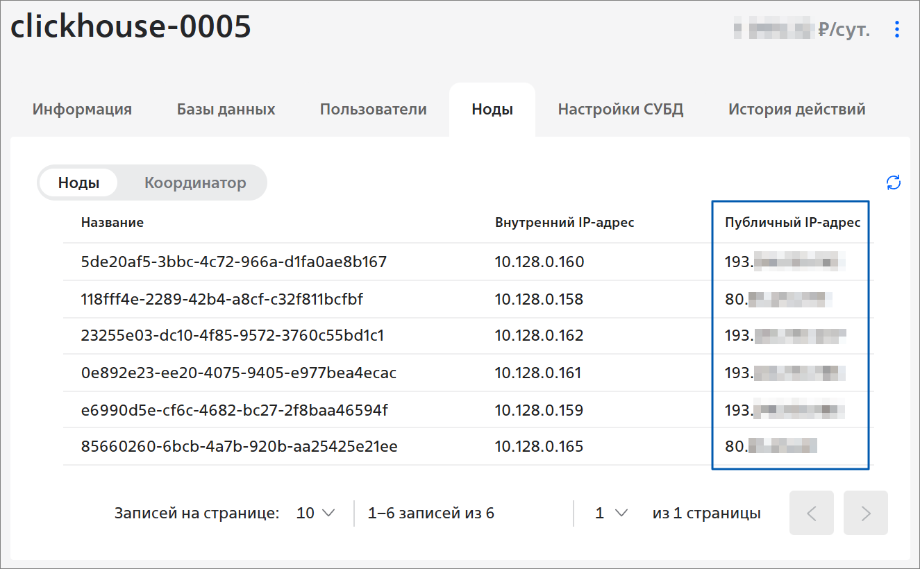Switch to the Координатор segment
Screen dimensions: 920x569
195,182
